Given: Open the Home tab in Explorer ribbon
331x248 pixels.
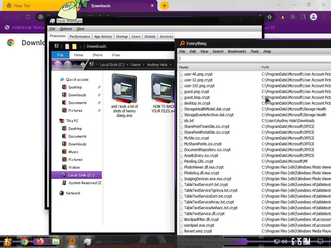Looking at the screenshot, I should coord(79,55).
